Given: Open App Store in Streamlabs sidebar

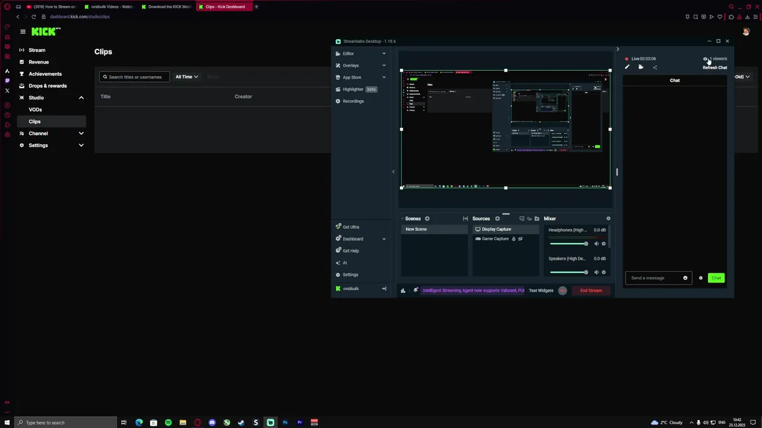Looking at the screenshot, I should pos(352,77).
